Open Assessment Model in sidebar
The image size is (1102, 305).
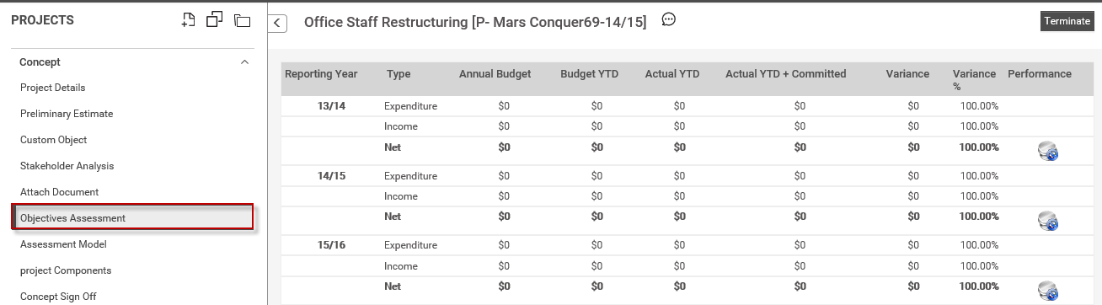[x=63, y=244]
